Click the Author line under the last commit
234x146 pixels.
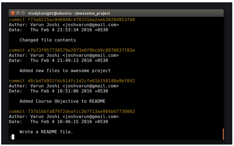pyautogui.click(x=64, y=117)
